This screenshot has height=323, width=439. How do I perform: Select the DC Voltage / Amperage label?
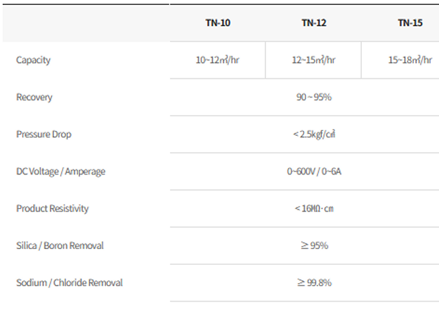click(61, 172)
